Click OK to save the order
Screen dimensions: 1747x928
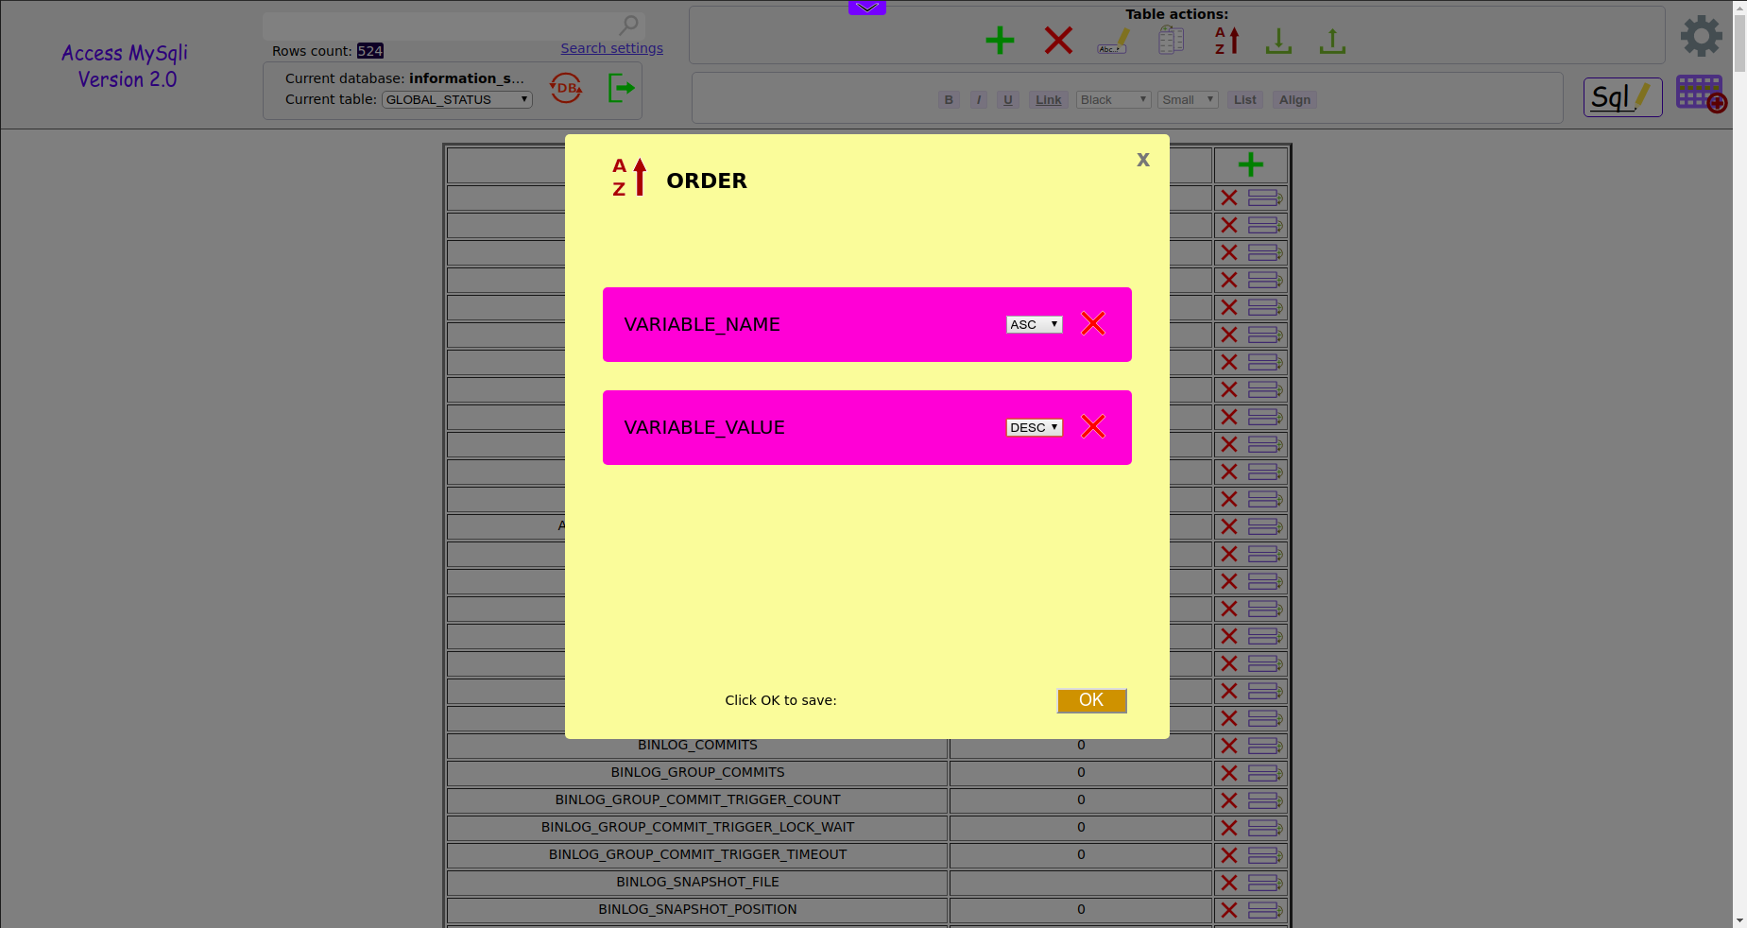1091,700
